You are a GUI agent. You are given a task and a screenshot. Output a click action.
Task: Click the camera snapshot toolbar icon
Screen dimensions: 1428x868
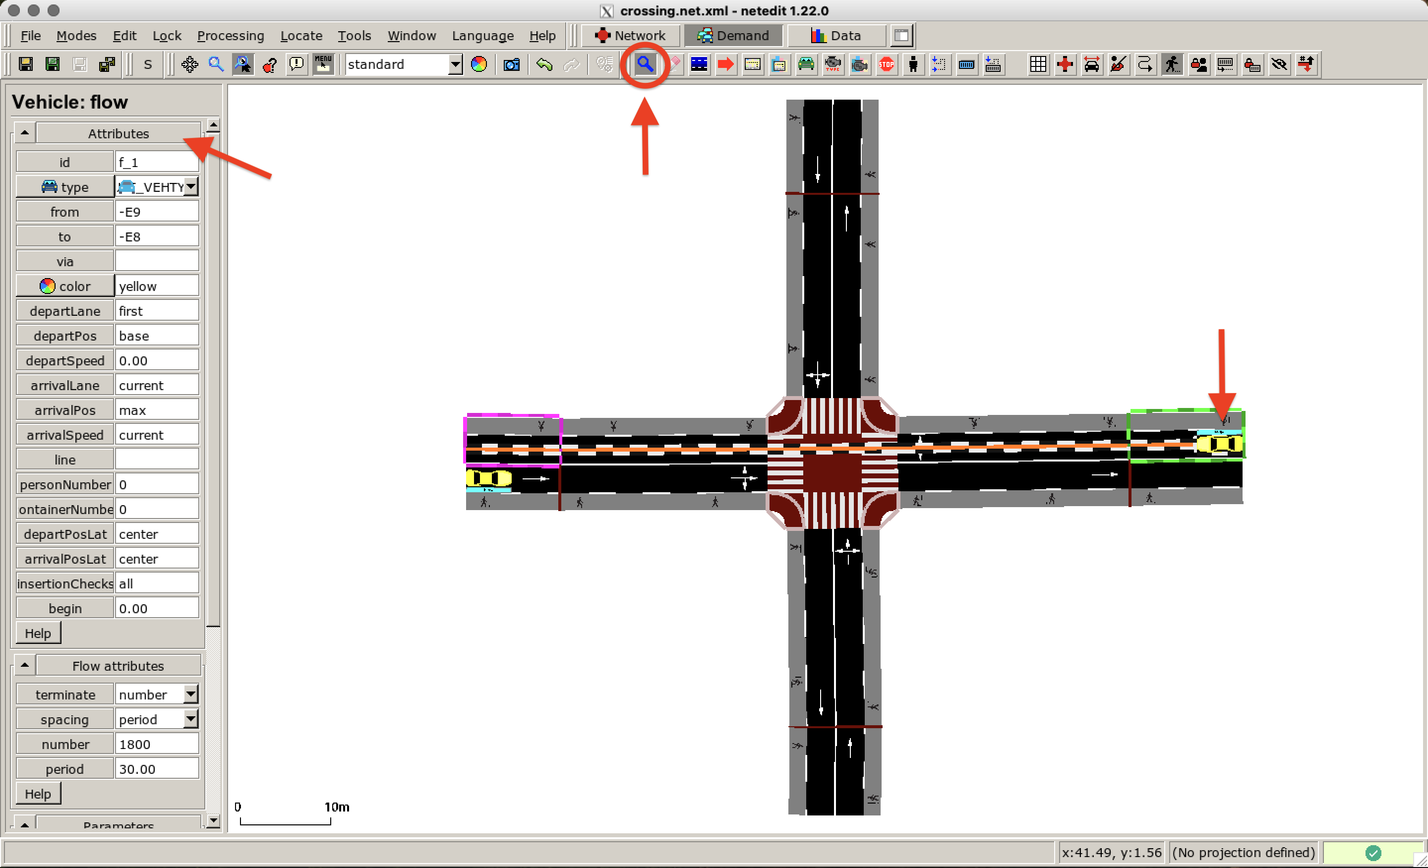tap(511, 64)
